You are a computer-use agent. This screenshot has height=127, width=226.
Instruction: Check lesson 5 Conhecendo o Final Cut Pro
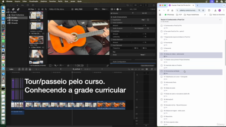click(162, 26)
